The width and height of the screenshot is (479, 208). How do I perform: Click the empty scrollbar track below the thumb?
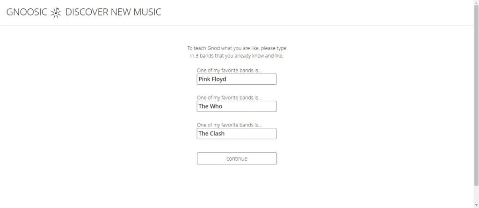coord(476,194)
